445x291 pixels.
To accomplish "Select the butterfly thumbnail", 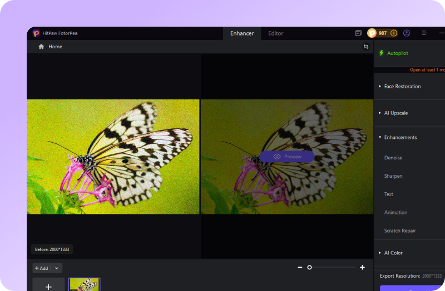I will click(x=85, y=284).
